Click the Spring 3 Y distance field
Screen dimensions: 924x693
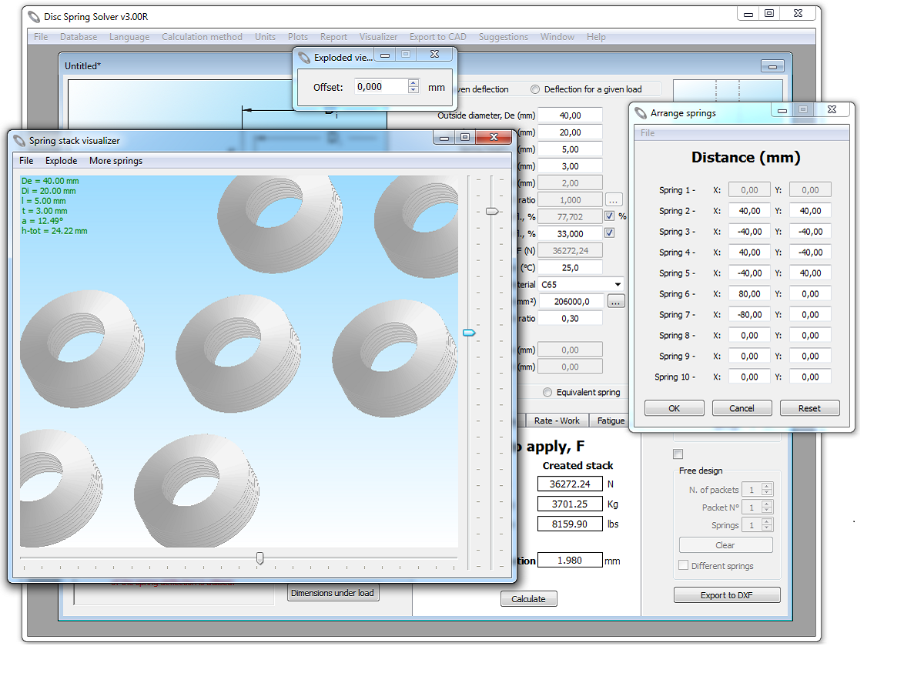coord(810,231)
